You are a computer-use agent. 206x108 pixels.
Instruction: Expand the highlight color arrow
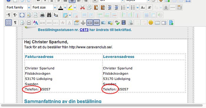coord(75,8)
